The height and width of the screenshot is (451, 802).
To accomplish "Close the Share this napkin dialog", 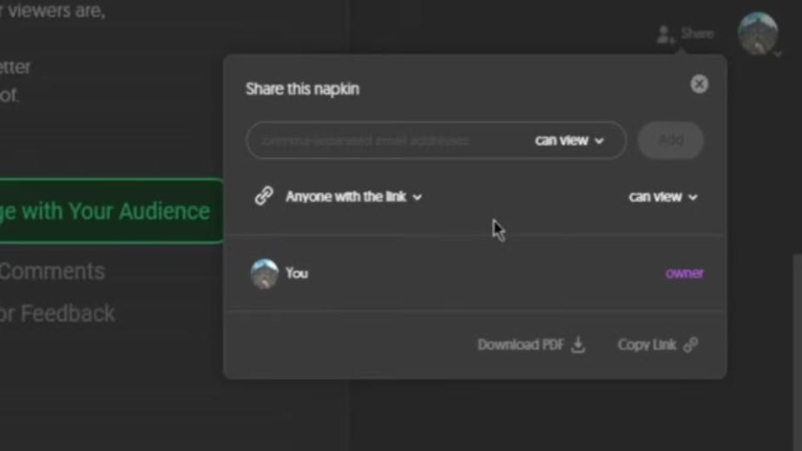I will coord(699,84).
